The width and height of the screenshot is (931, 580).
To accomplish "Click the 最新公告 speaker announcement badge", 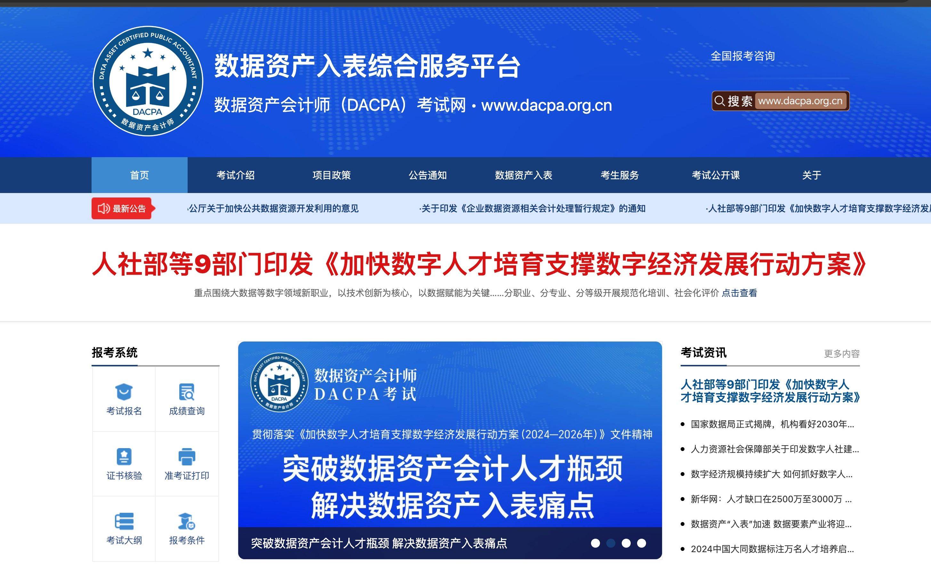I will (122, 208).
